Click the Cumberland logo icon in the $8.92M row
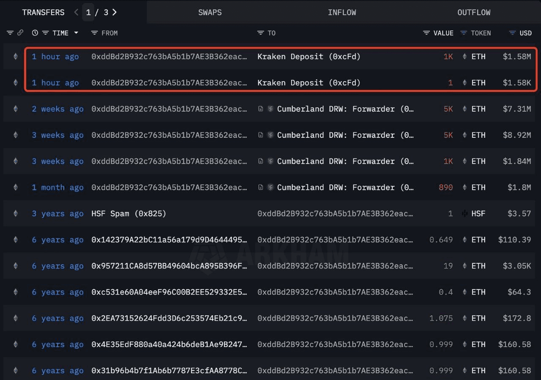 270,135
